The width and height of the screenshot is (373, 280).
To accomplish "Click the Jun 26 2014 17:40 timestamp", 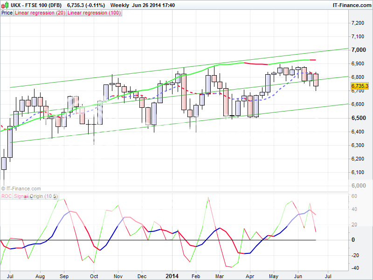I will pyautogui.click(x=153, y=5).
